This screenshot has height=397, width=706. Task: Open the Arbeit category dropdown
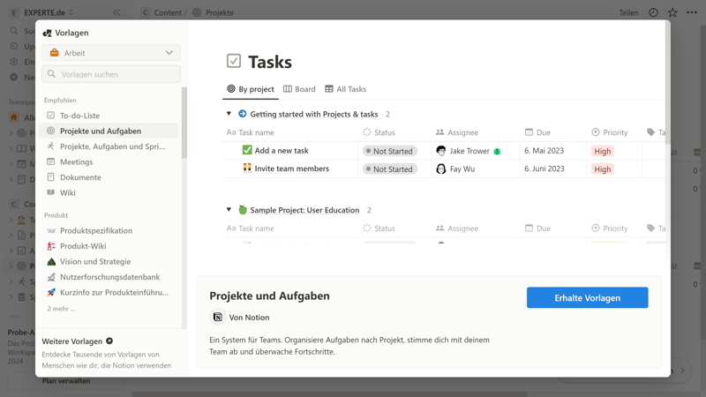pyautogui.click(x=111, y=53)
